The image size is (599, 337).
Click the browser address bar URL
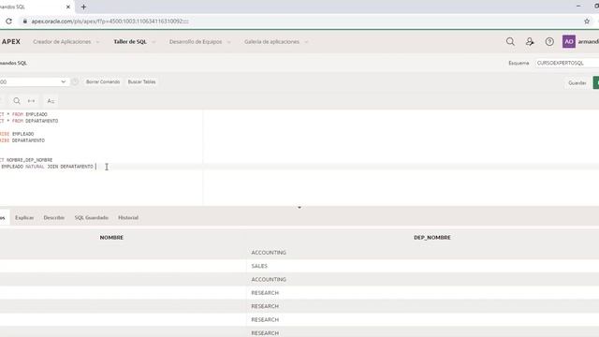click(110, 22)
